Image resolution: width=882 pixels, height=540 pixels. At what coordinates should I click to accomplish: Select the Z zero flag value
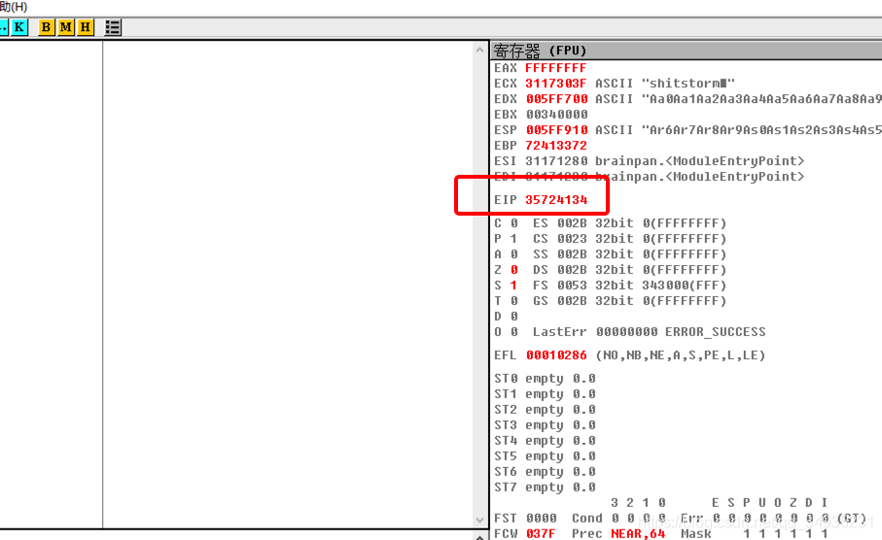(x=514, y=270)
